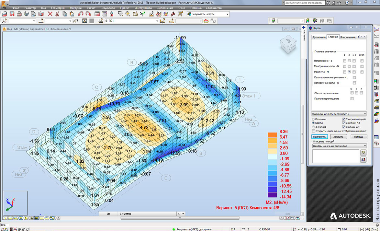The image size is (380, 231).
Task: Open the Файл menu
Action: (x=16, y=8)
